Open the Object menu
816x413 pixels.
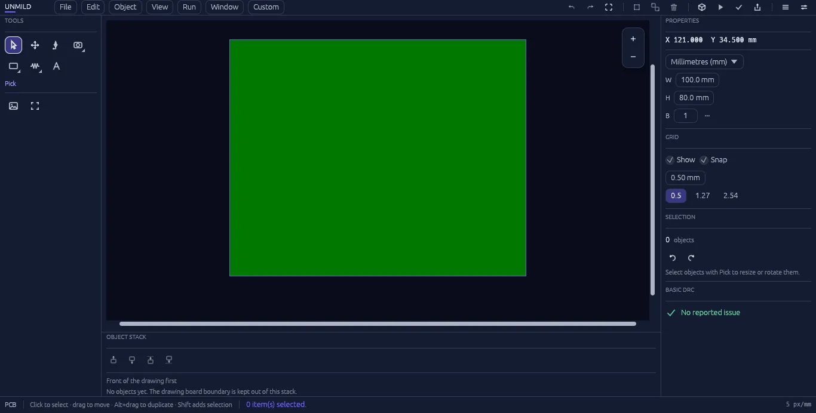[x=125, y=7]
